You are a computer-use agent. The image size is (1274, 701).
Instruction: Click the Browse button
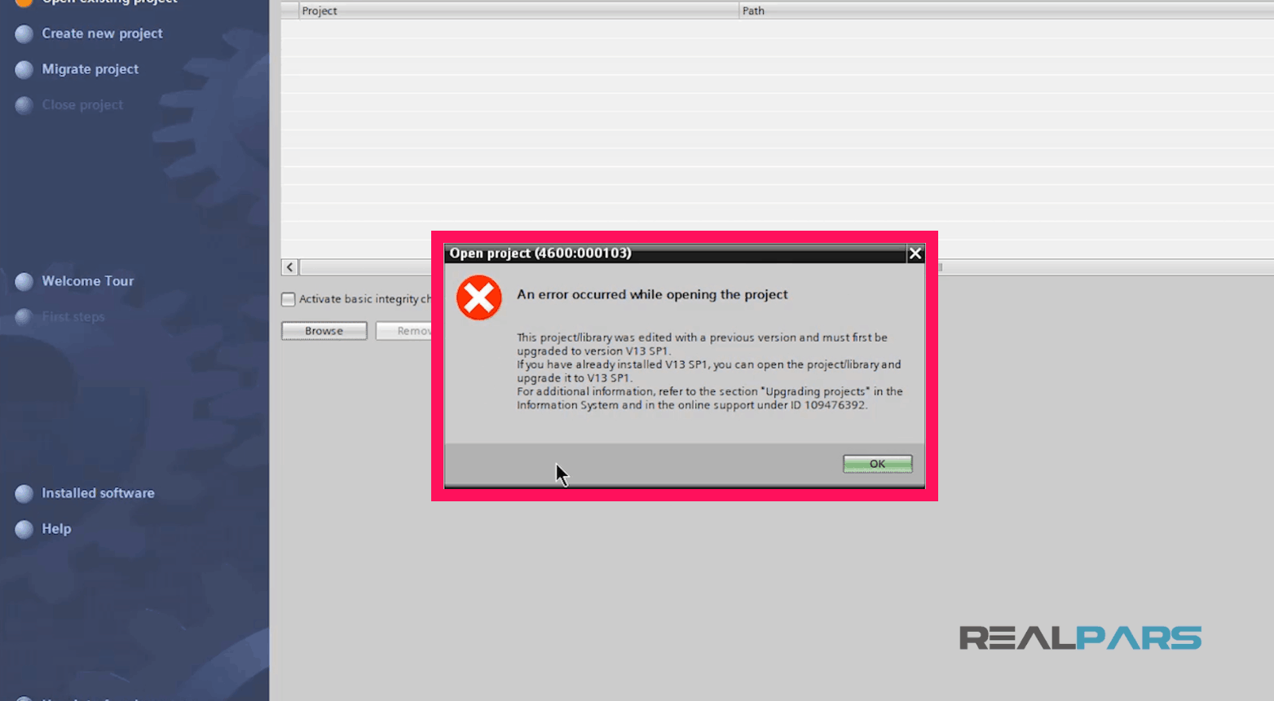click(324, 331)
